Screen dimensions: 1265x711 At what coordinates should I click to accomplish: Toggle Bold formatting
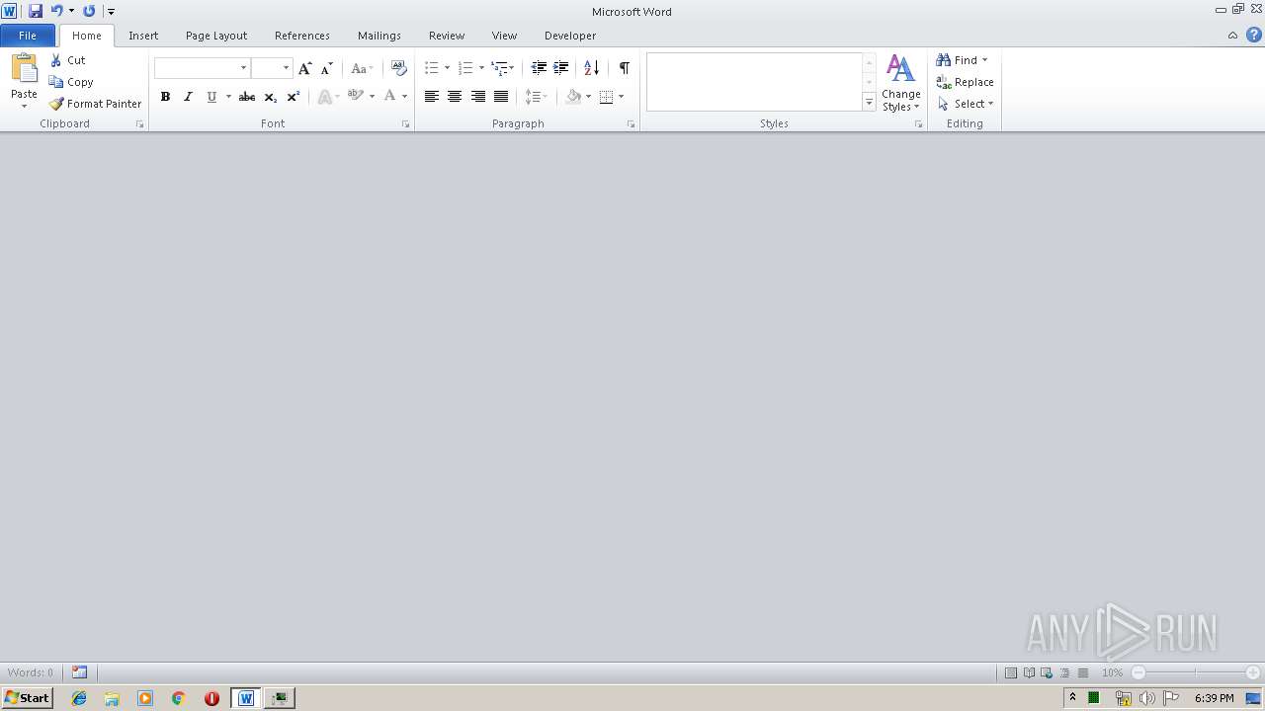[165, 97]
